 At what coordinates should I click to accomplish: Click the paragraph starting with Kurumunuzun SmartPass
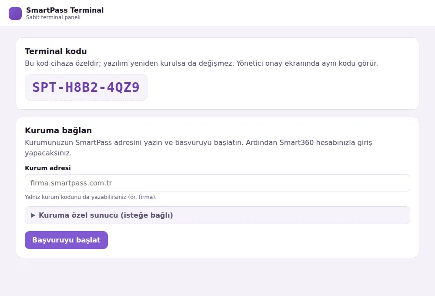[198, 148]
